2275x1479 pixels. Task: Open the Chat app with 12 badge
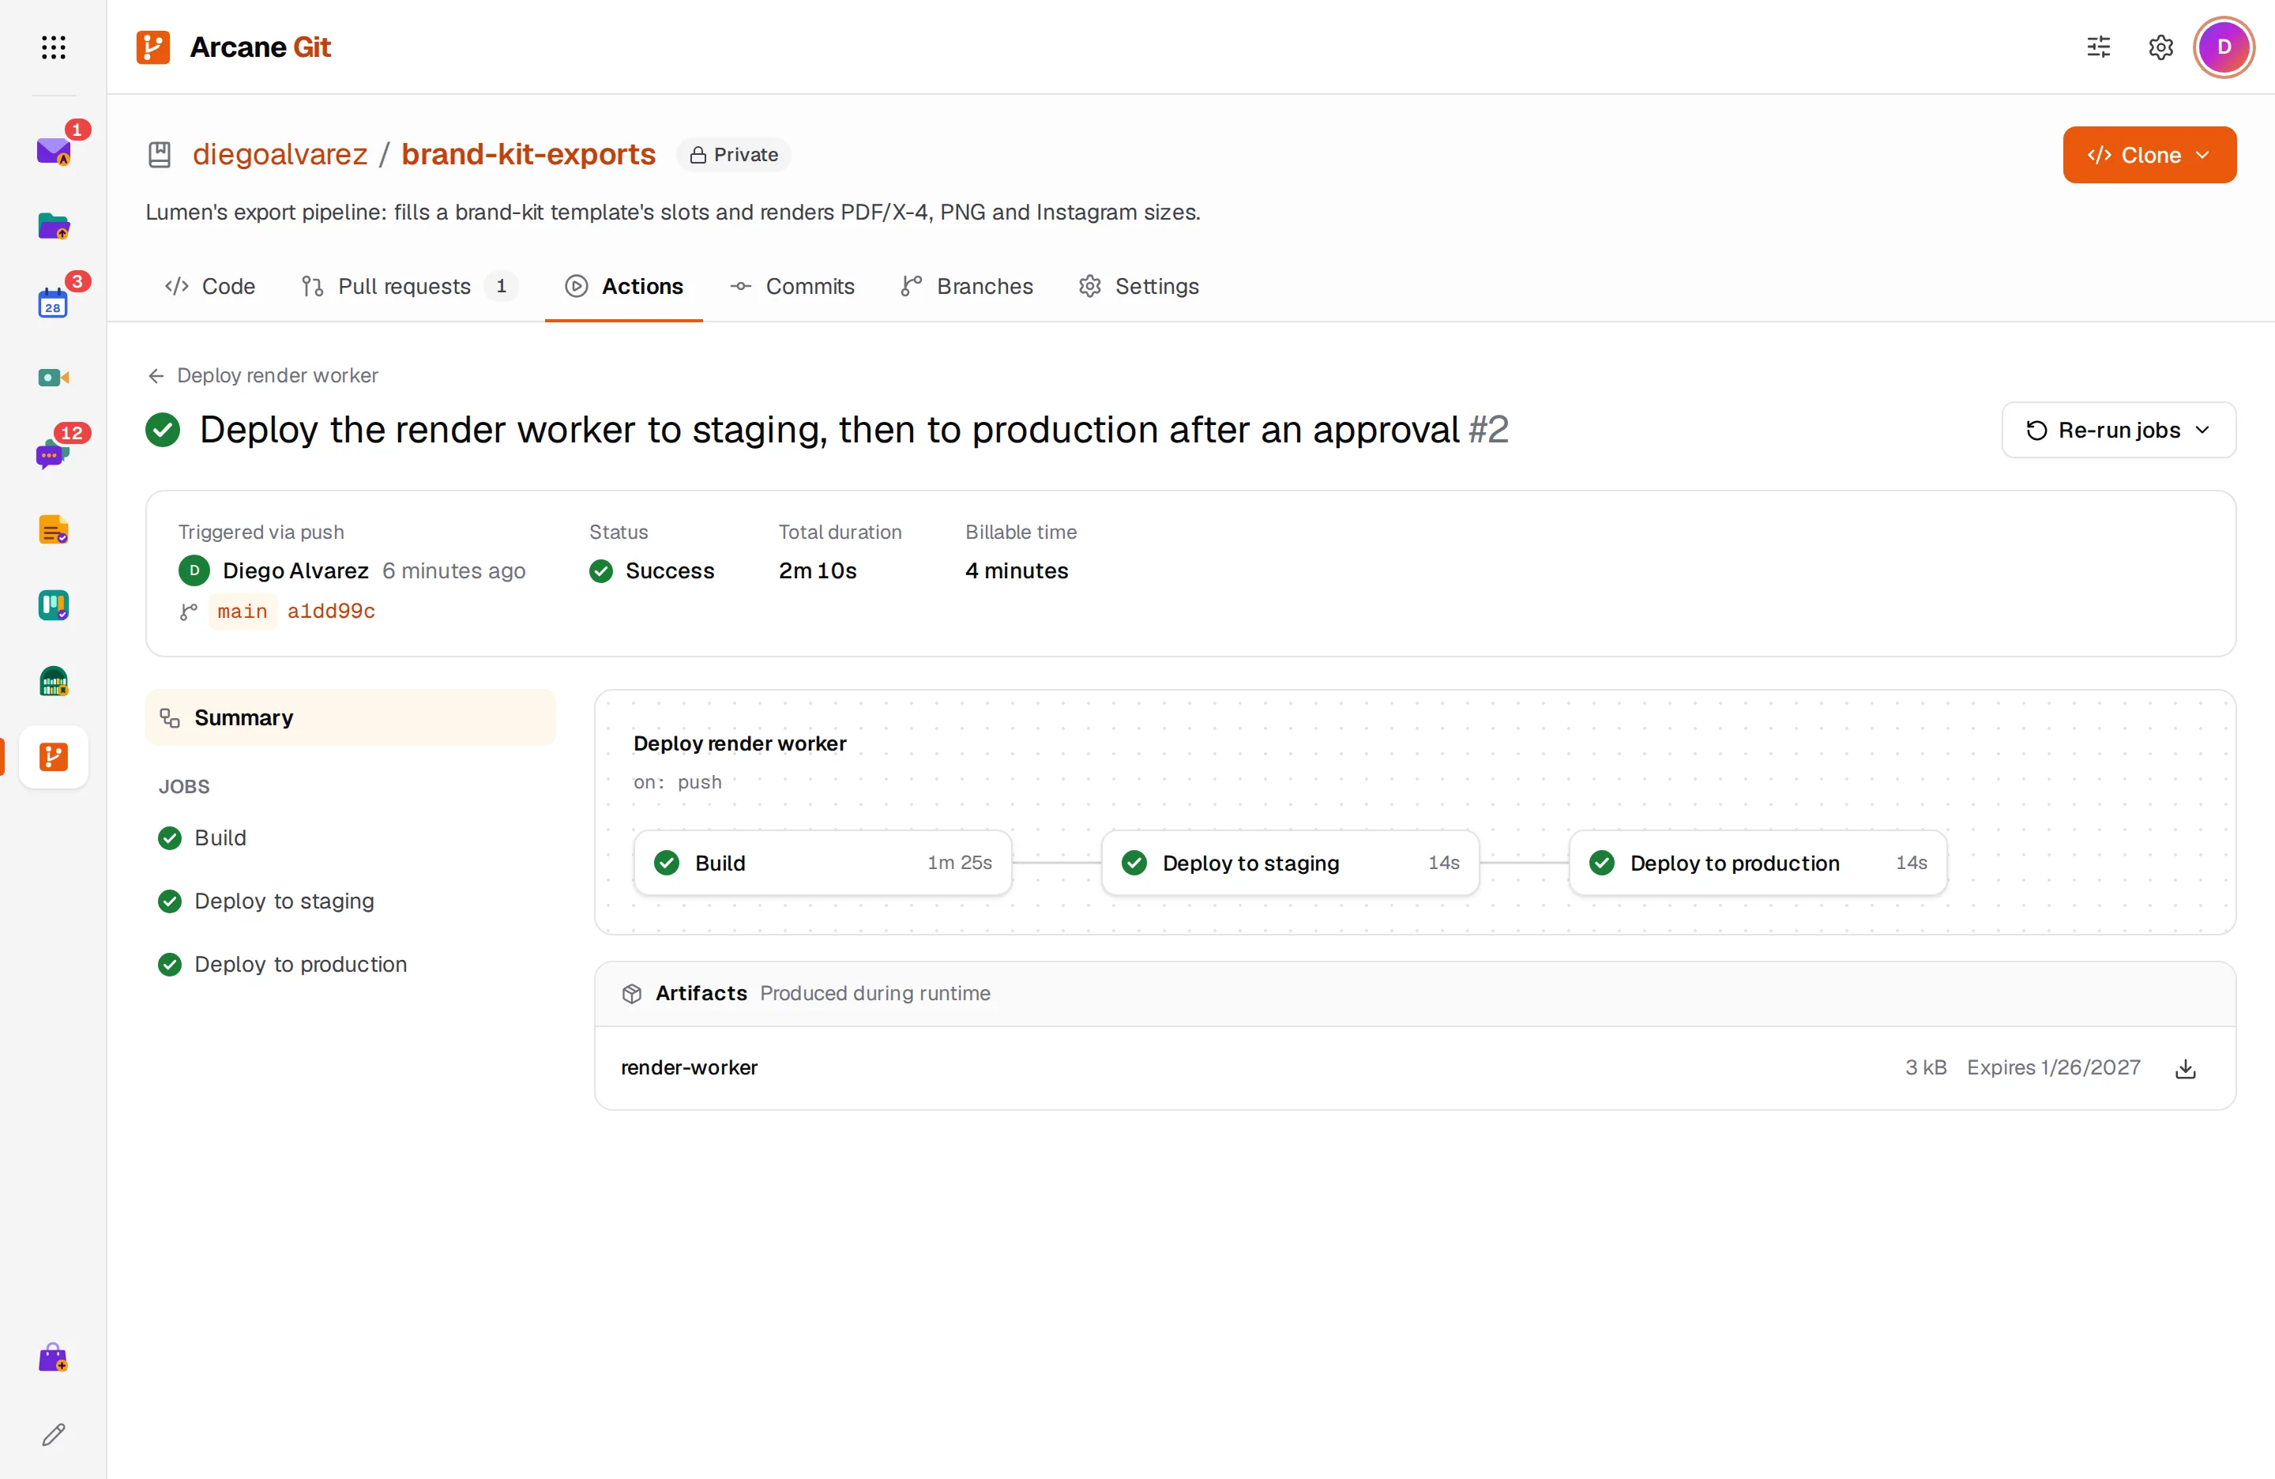[x=54, y=453]
